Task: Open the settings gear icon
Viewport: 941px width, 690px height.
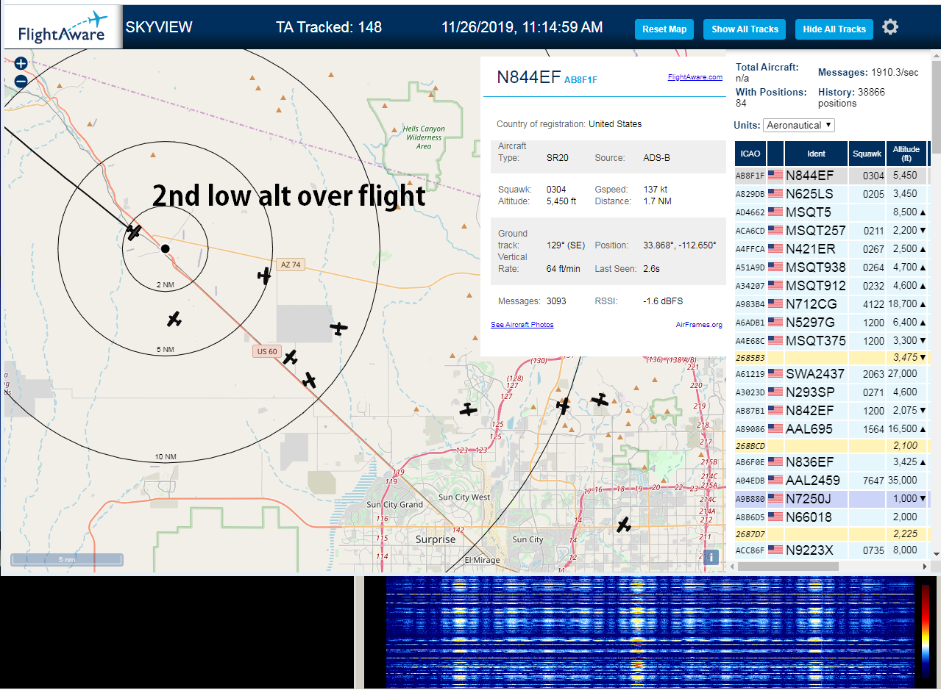Action: click(x=890, y=28)
